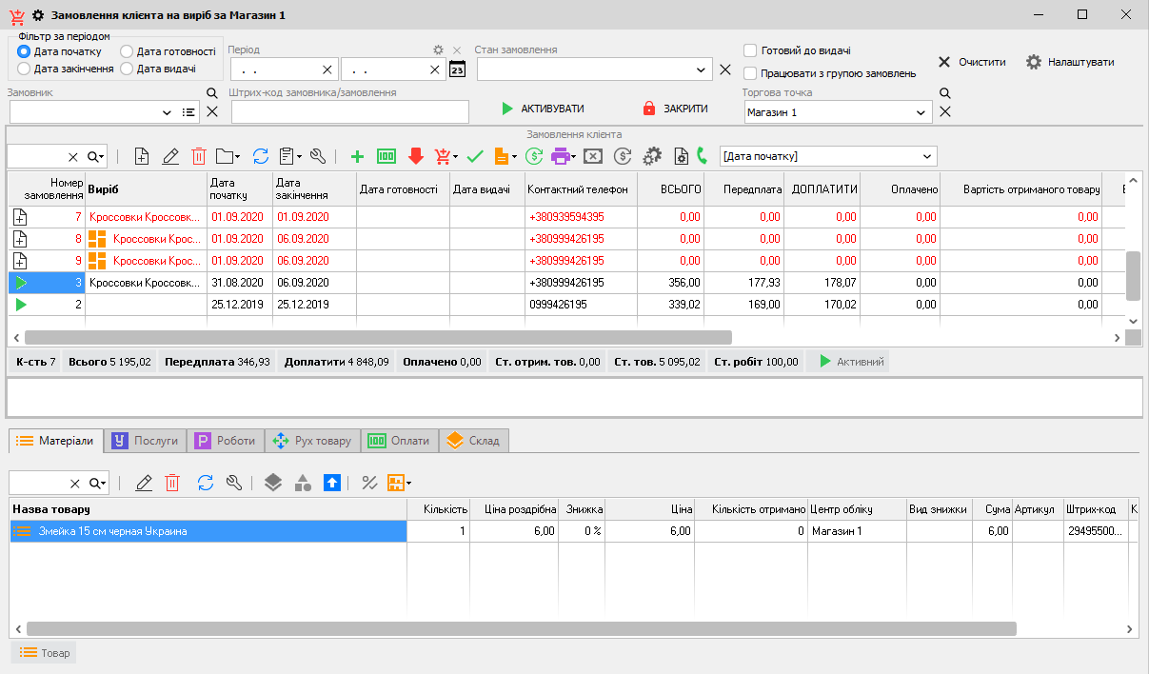The width and height of the screenshot is (1149, 674).
Task: Select the 'Дата готовності' radio button
Action: (x=127, y=51)
